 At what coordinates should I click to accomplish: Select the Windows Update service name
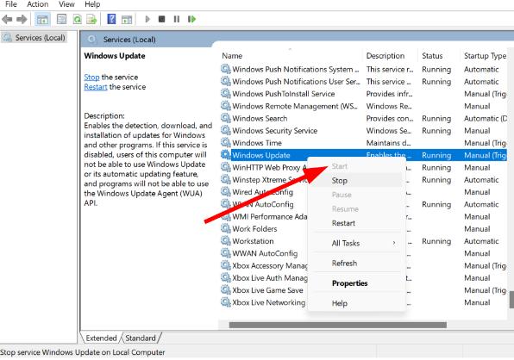261,155
